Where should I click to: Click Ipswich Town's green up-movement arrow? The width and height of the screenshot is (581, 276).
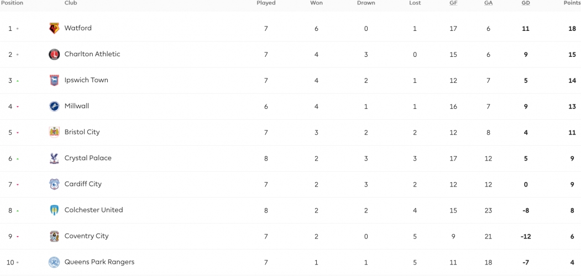click(x=18, y=81)
